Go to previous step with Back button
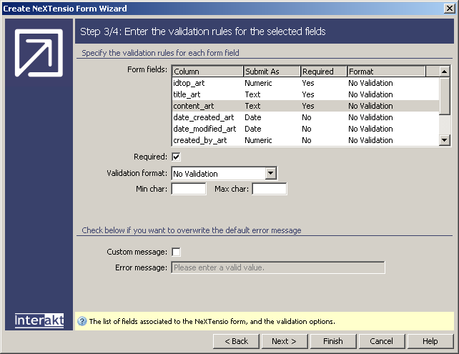The image size is (459, 354). [x=236, y=341]
